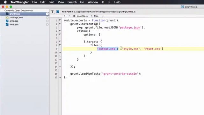
Task: Click 'grunt-contrib-cssmin' string on line 16
Action: pyautogui.click(x=120, y=74)
